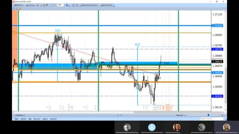The width and height of the screenshot is (239, 134).
Task: Select participant thumbnail with man in glasses
Action: (127, 127)
